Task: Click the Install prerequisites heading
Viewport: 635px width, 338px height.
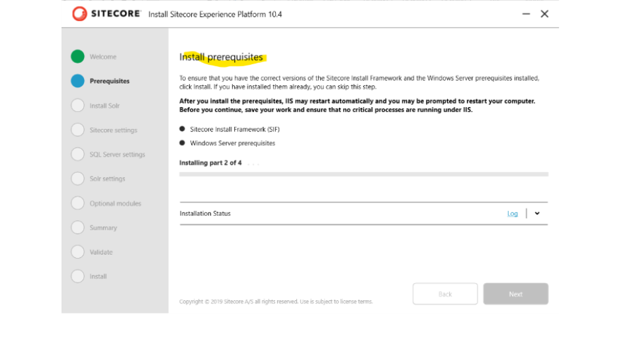Action: coord(221,57)
